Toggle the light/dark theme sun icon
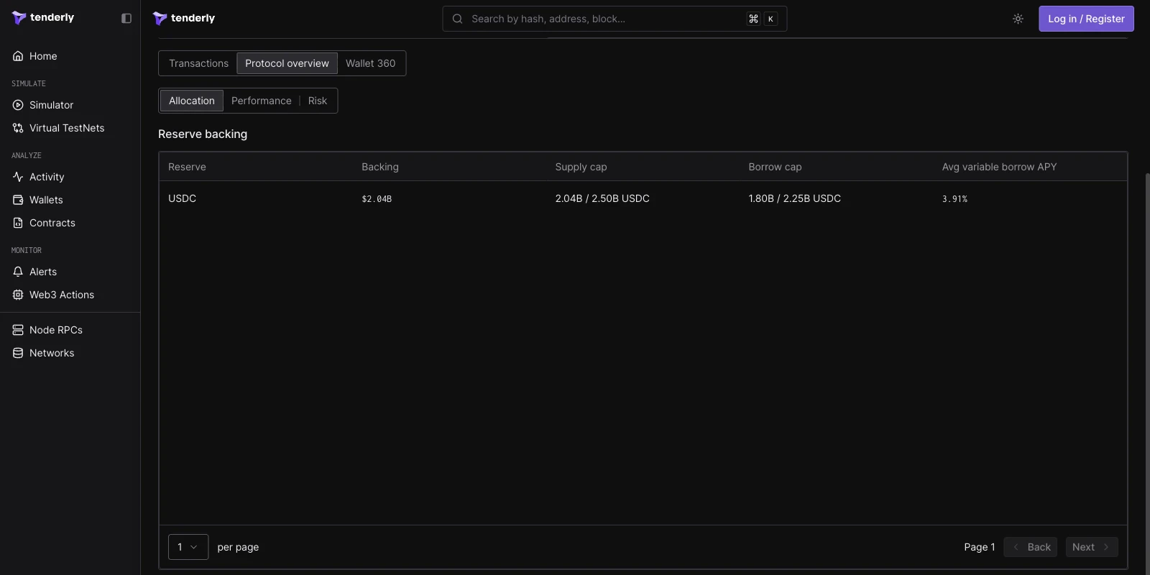 click(x=1018, y=19)
